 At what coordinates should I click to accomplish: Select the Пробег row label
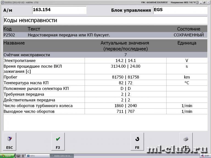point(10,77)
